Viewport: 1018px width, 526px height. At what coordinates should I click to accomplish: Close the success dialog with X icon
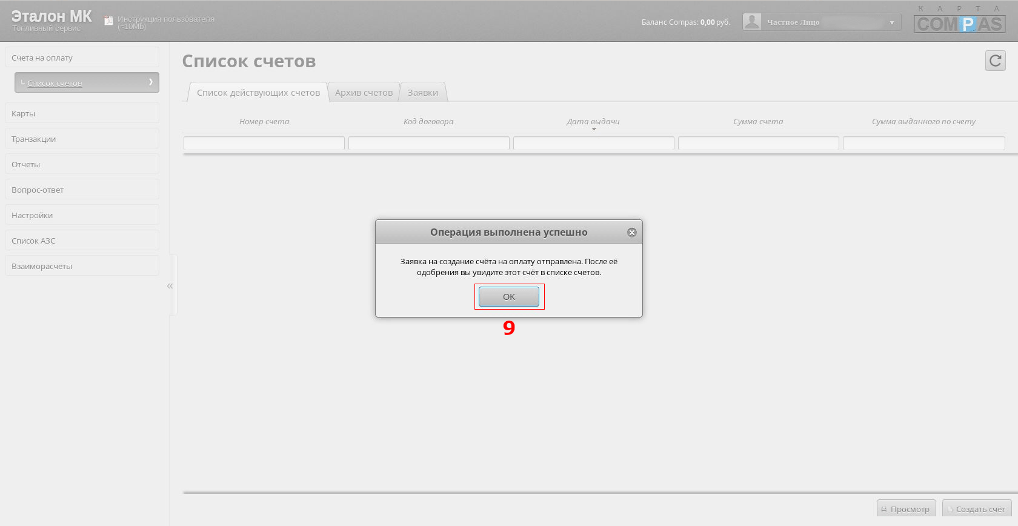(632, 233)
